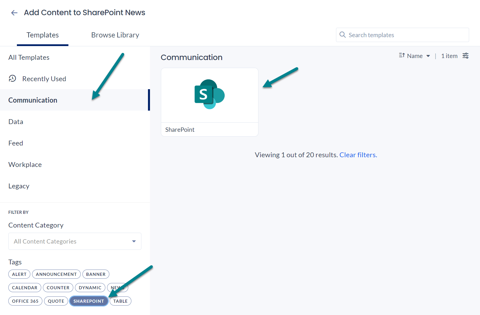Screen dimensions: 480x315
Task: Toggle the CALENDAR tag chip
Action: click(x=25, y=288)
